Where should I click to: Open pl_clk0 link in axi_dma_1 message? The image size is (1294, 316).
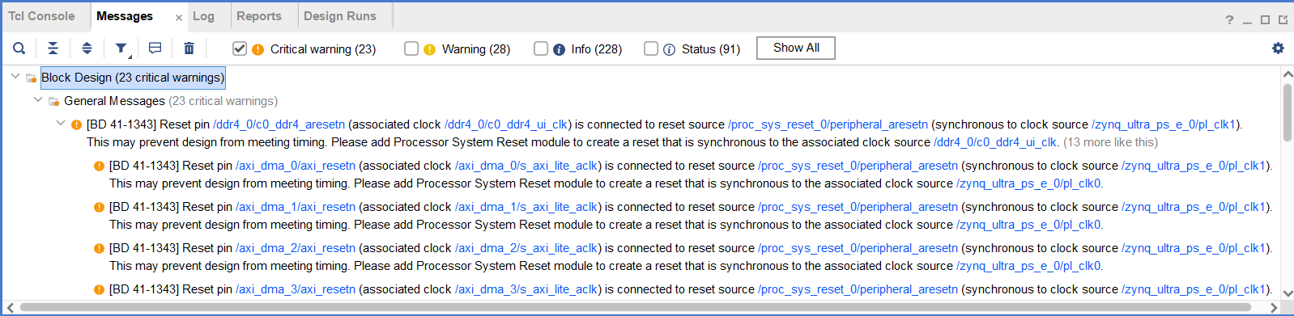[1028, 225]
